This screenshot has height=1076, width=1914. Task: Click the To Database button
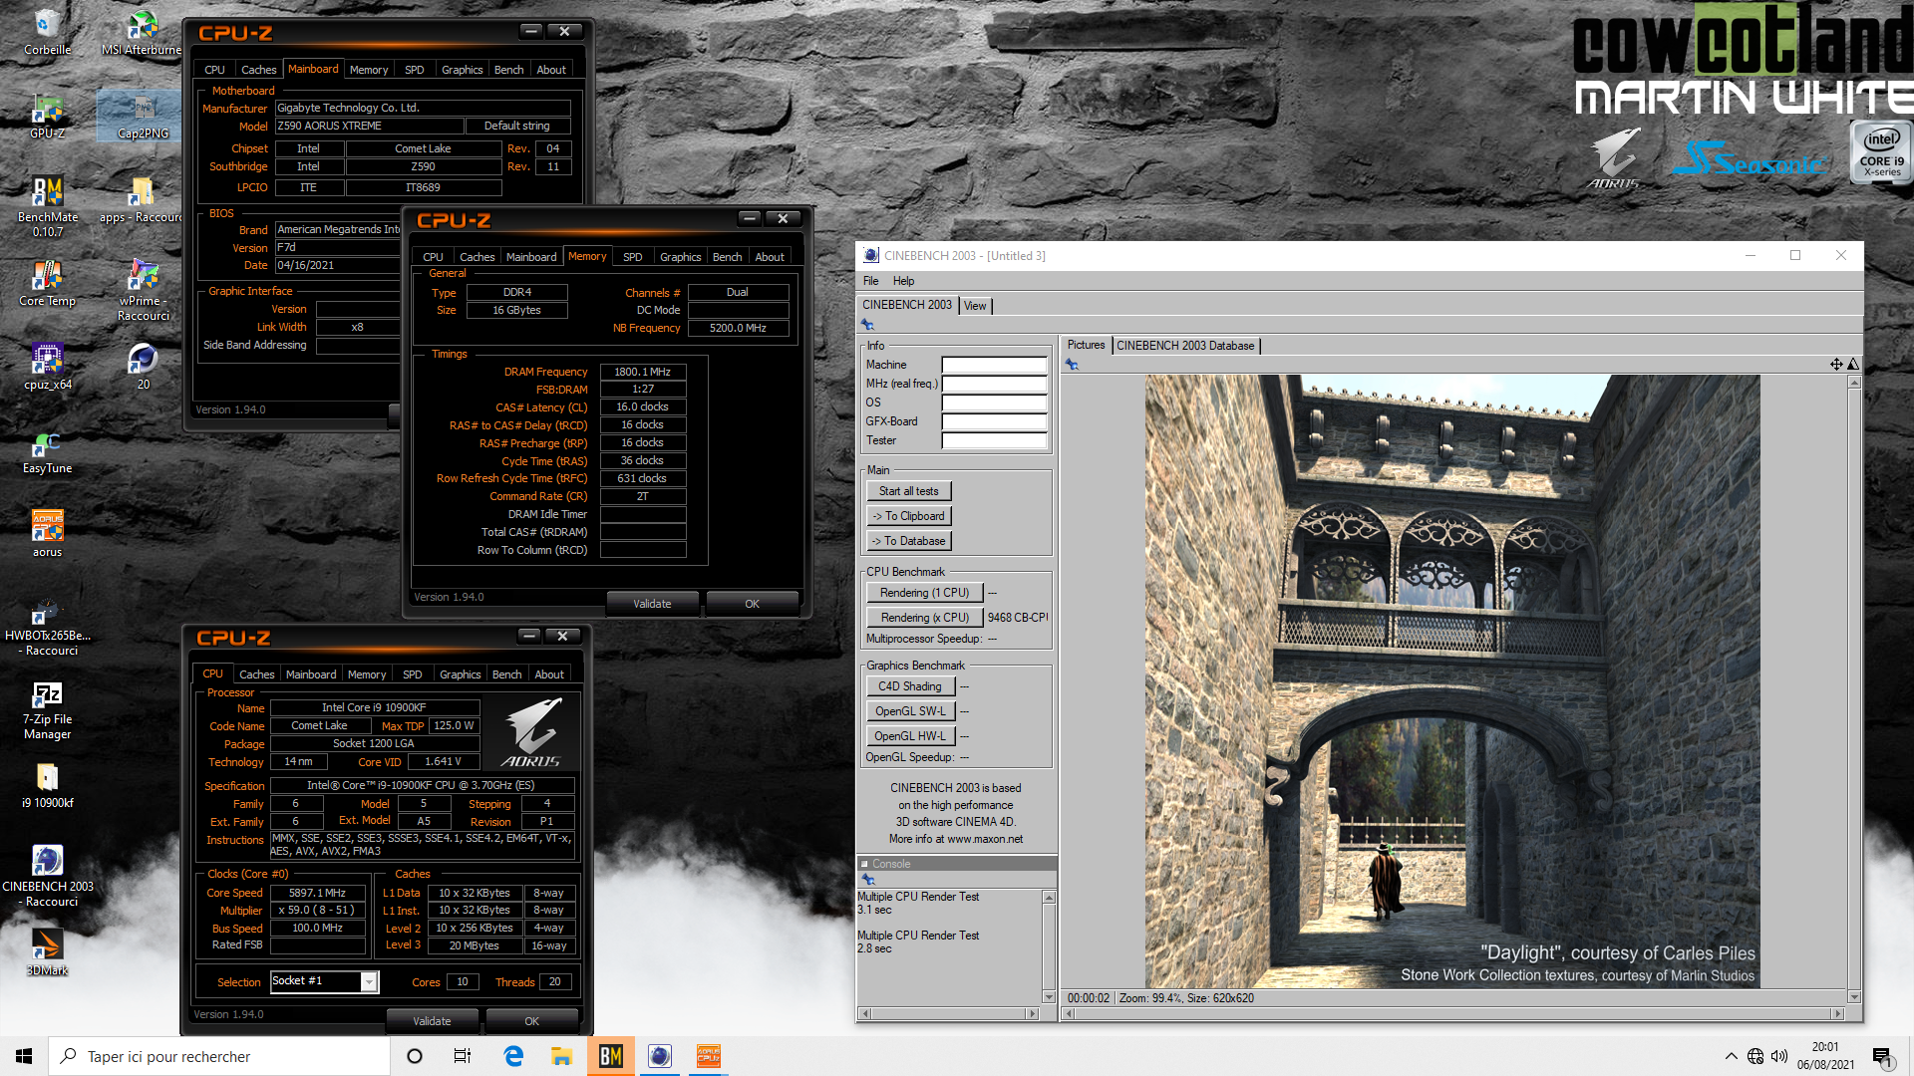coord(909,541)
